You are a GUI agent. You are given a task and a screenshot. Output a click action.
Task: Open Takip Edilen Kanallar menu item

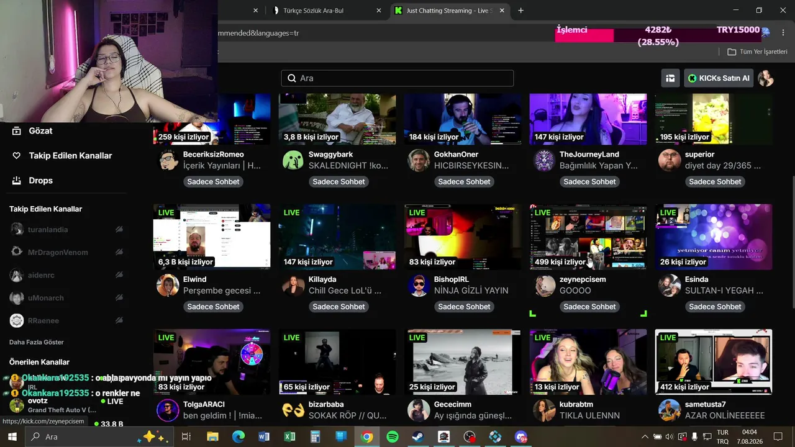tap(70, 156)
